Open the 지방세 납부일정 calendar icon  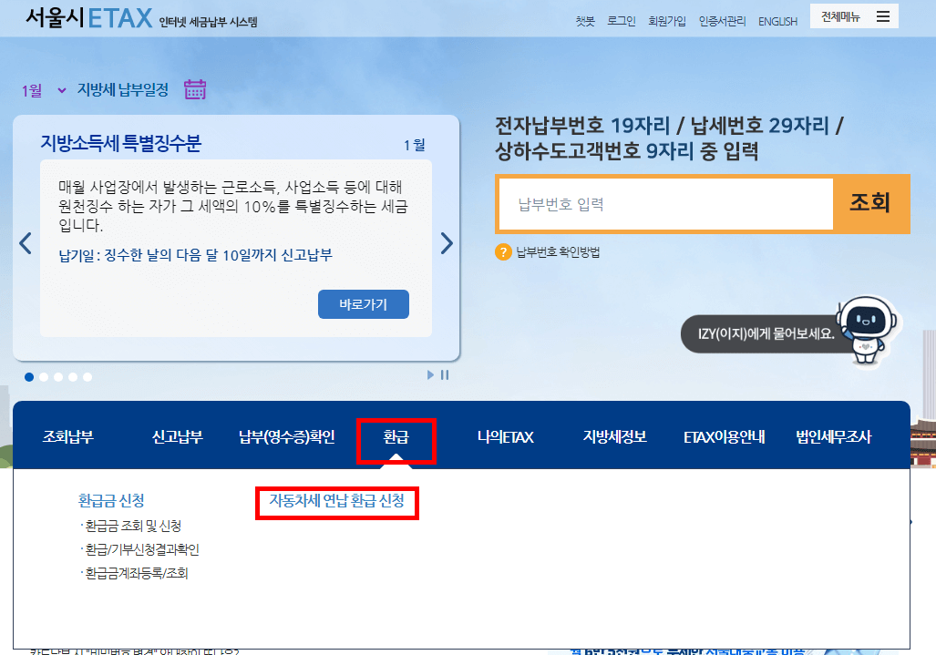(x=194, y=90)
